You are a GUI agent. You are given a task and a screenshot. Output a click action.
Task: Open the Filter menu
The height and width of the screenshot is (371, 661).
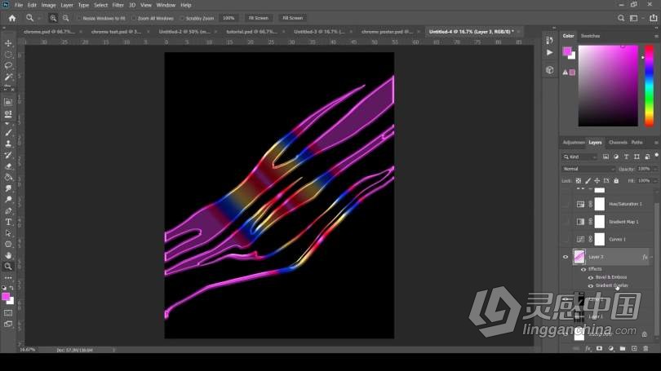tap(118, 5)
